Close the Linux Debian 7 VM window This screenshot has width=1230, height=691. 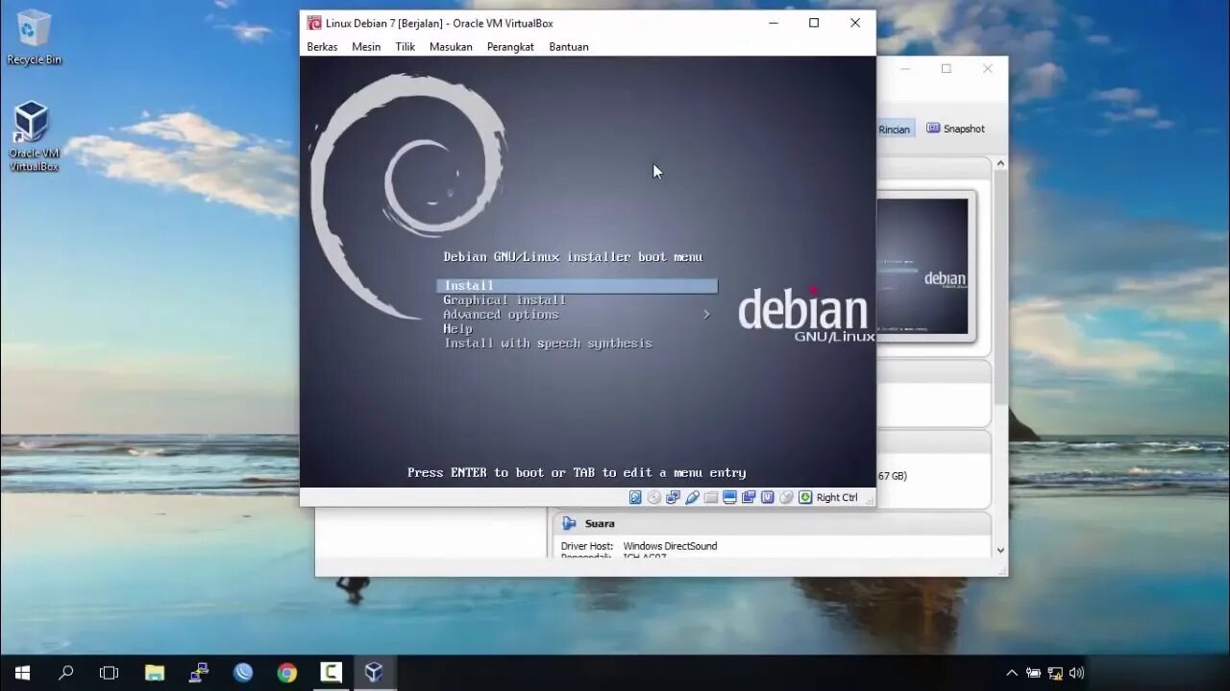(855, 23)
